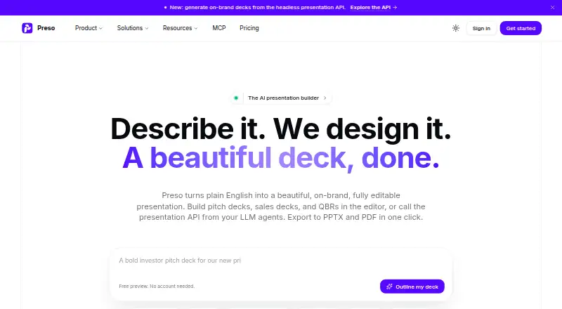The height and width of the screenshot is (309, 562).
Task: Toggle the light/dark theme sun icon
Action: point(455,28)
